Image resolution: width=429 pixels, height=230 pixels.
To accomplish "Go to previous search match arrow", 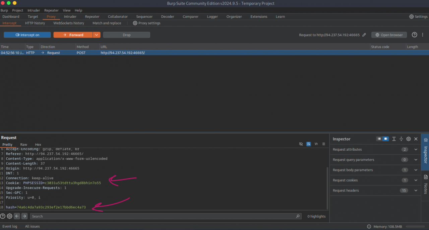I will 17,216.
